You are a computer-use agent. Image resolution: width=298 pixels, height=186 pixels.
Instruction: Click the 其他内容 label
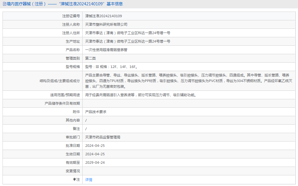pyautogui.click(x=73, y=120)
